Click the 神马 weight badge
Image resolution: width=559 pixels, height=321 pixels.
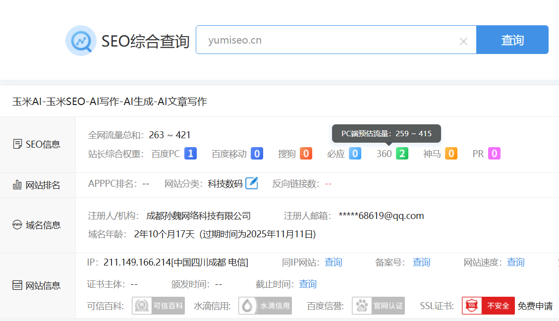(451, 154)
